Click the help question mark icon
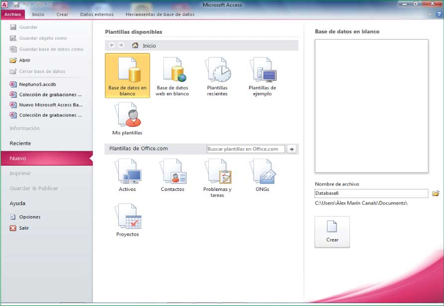 coord(439,14)
